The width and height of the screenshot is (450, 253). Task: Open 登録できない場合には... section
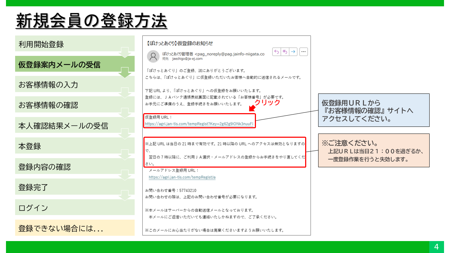pyautogui.click(x=75, y=228)
